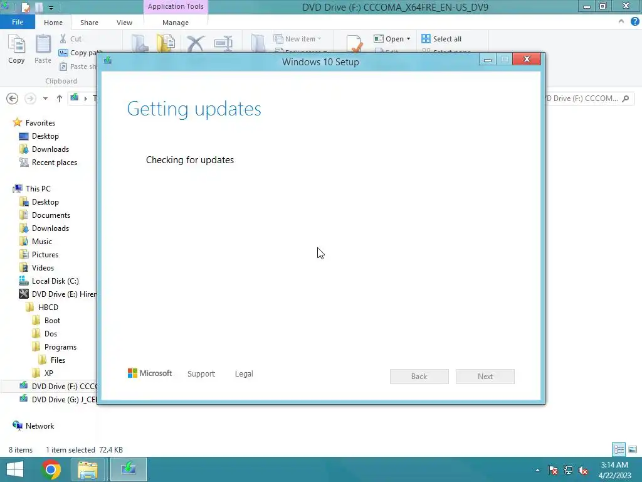
Task: Open the File menu tab
Action: 18,22
